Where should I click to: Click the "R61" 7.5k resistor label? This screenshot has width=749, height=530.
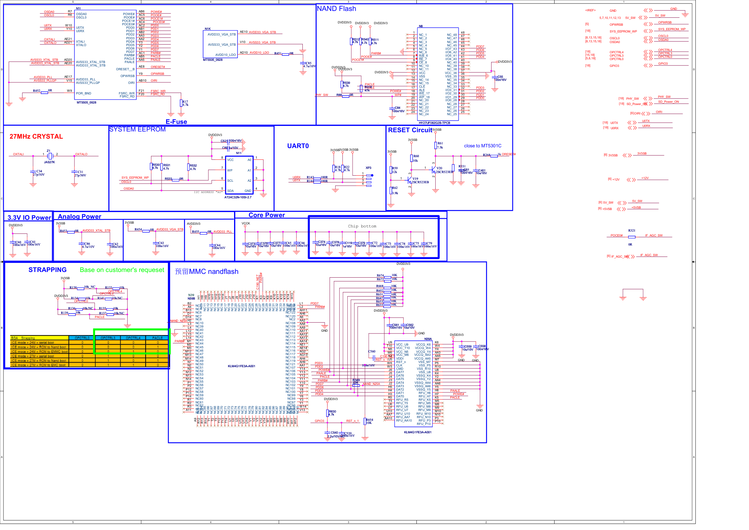[x=440, y=143]
